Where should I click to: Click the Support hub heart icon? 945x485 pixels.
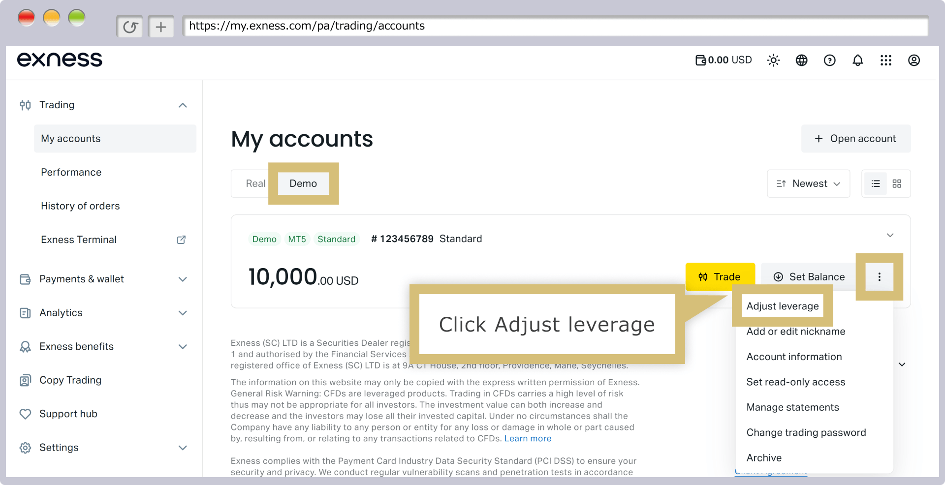(x=25, y=414)
